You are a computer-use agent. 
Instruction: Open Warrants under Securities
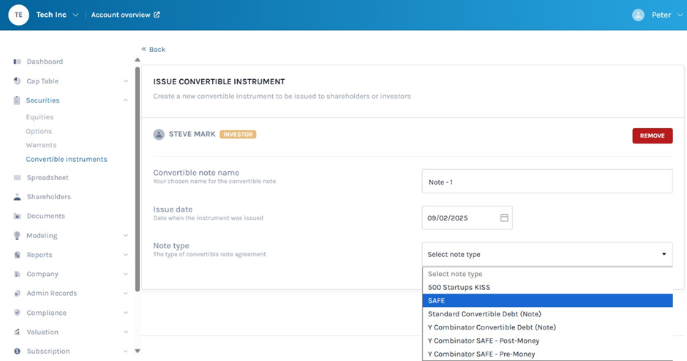click(41, 145)
